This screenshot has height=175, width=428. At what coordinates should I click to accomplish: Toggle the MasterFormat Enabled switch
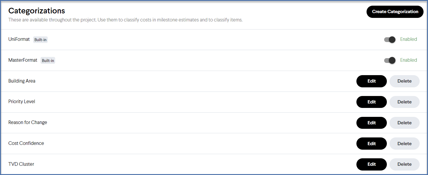click(390, 60)
